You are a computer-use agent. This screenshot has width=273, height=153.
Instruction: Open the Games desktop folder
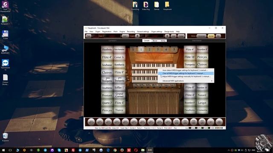click(157, 6)
